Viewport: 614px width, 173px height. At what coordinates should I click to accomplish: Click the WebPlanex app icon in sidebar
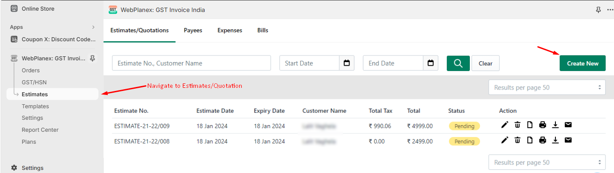(x=14, y=58)
